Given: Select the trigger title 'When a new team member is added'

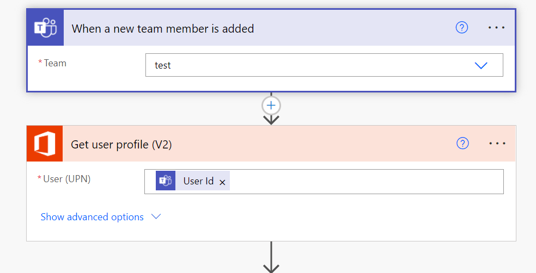Looking at the screenshot, I should click(163, 28).
